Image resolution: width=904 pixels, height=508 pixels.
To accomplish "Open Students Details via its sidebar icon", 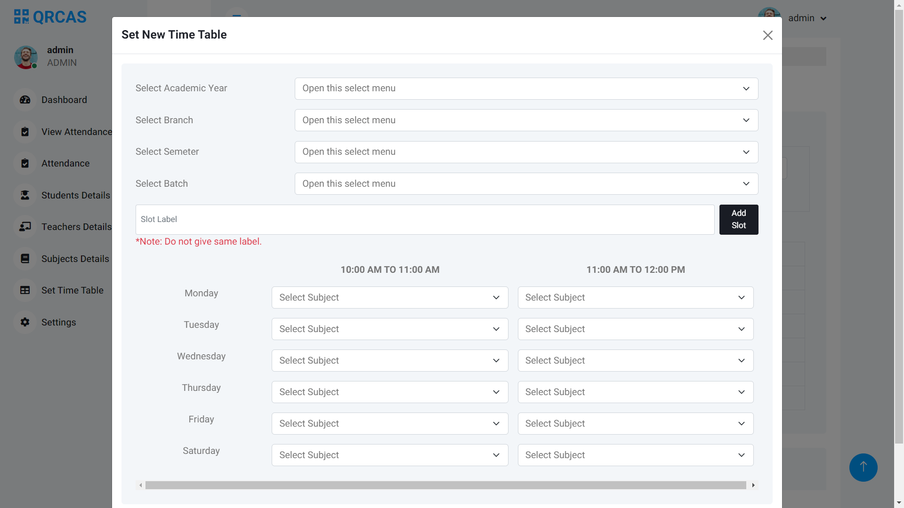I will click(24, 195).
